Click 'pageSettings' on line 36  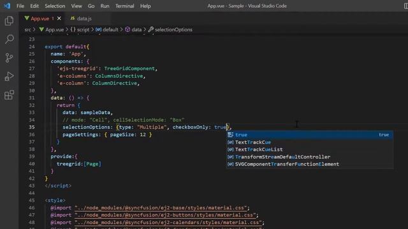pyautogui.click(x=80, y=134)
